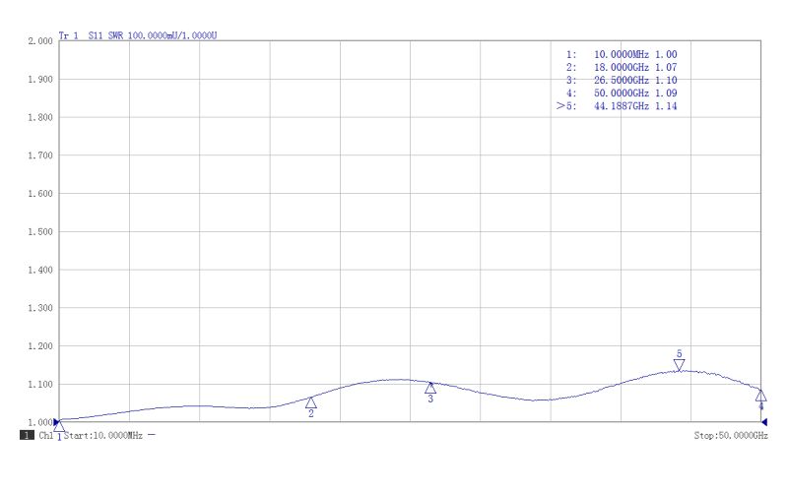
Task: Click the Start:10.0000MHz frequency label
Action: 104,435
